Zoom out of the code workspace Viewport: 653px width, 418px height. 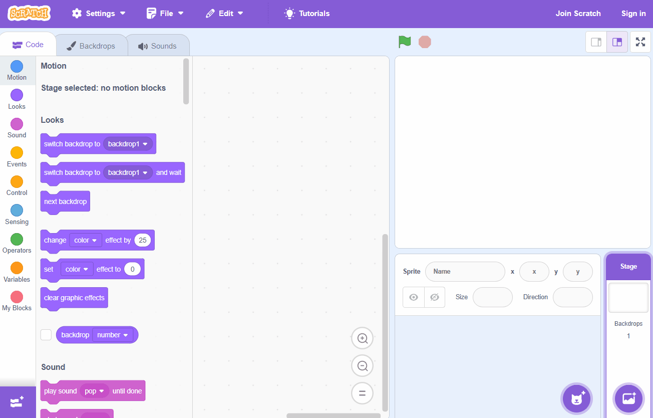tap(362, 366)
